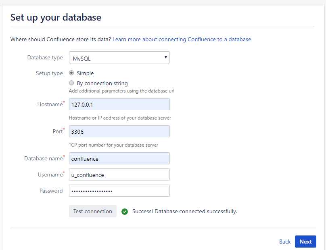Click the Back link
The width and height of the screenshot is (326, 250).
click(x=284, y=242)
